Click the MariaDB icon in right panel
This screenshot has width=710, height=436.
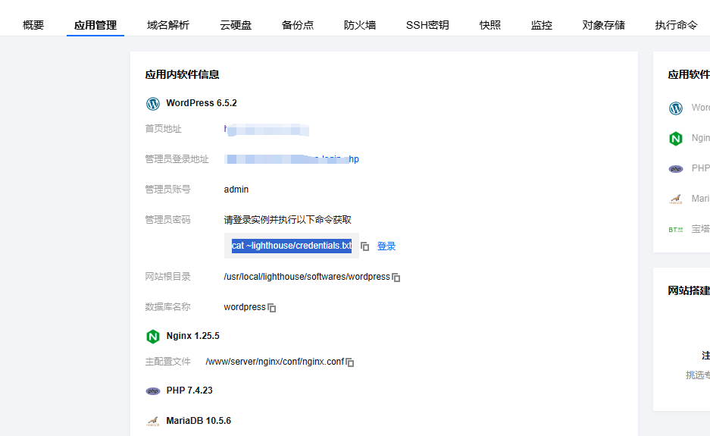[x=676, y=199]
